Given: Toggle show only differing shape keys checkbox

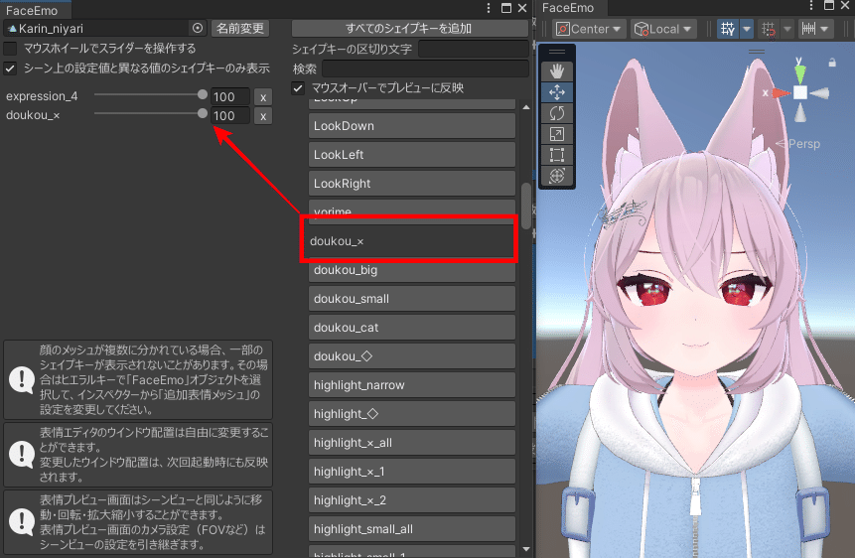Looking at the screenshot, I should [10, 69].
